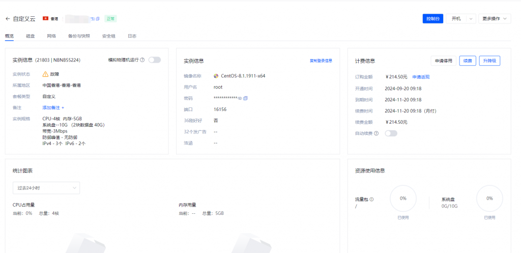Click the 复制登录信息 link

click(x=321, y=61)
